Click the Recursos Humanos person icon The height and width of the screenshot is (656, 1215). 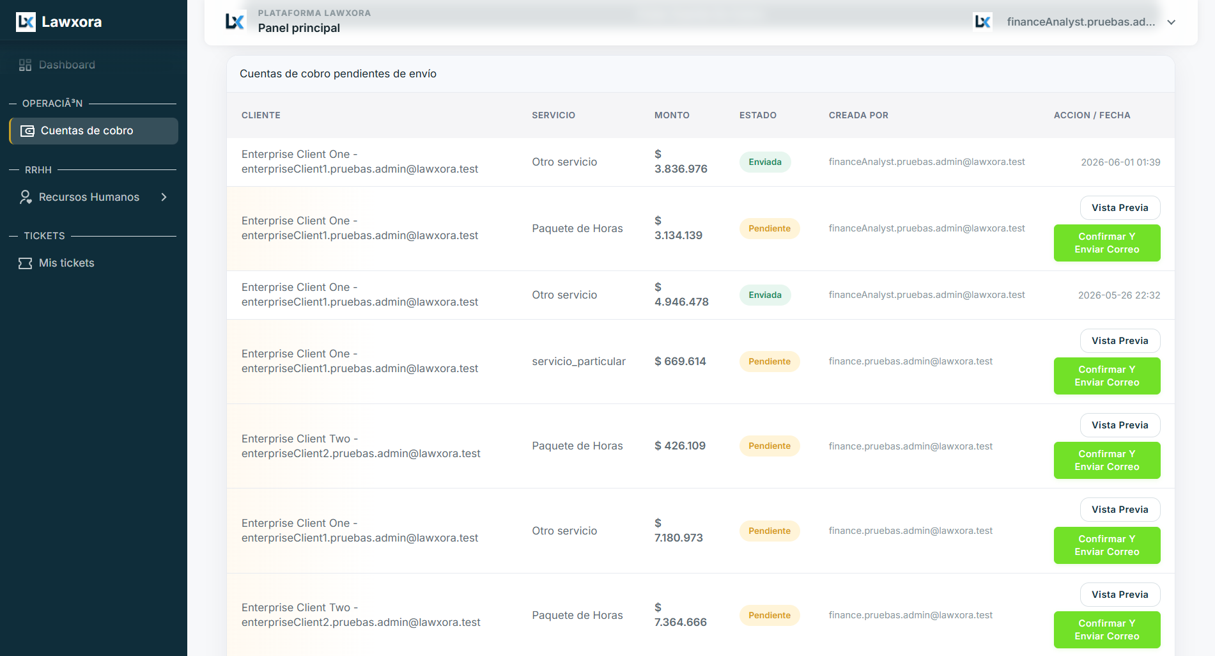pos(25,197)
